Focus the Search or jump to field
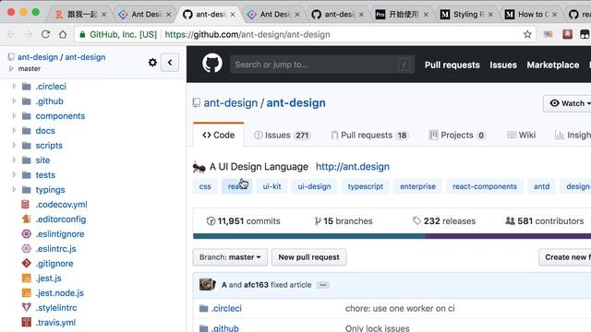The image size is (591, 332). pos(322,65)
